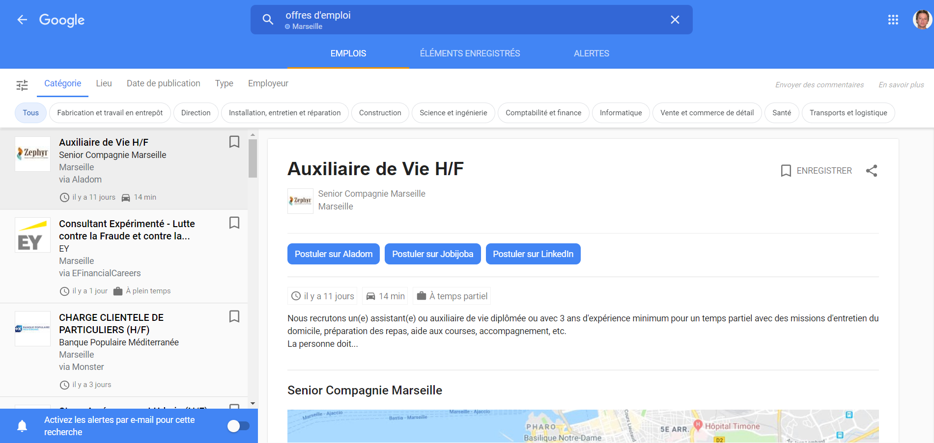
Task: Bookmark the Charge Clientele job listing
Action: point(234,316)
